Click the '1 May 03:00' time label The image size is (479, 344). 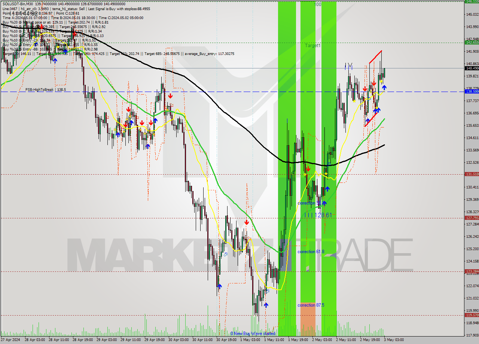(x=251, y=340)
